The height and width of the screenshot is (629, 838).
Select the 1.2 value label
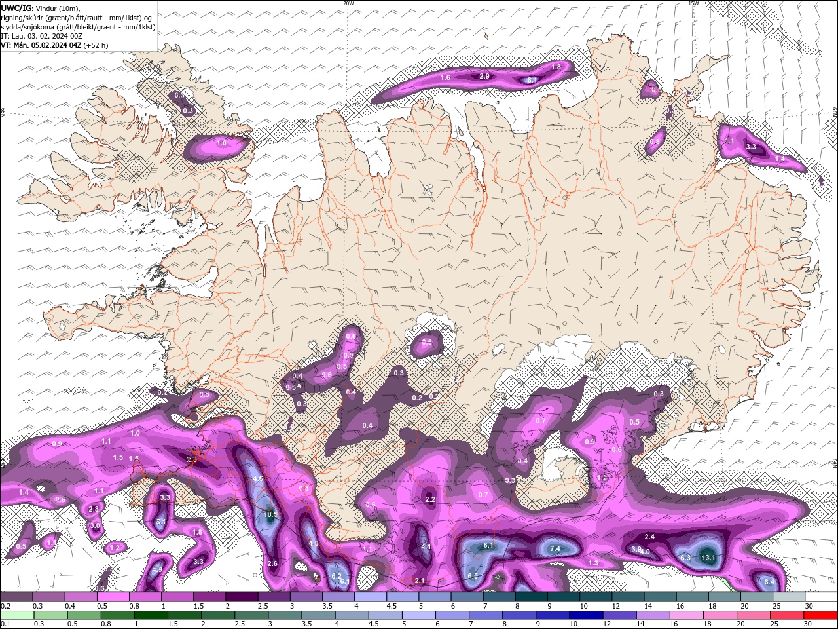coord(115,547)
